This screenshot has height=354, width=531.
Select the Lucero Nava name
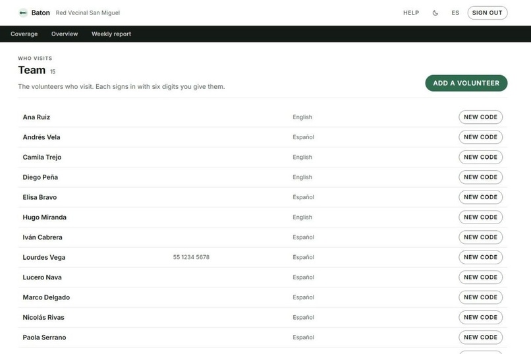click(x=42, y=277)
